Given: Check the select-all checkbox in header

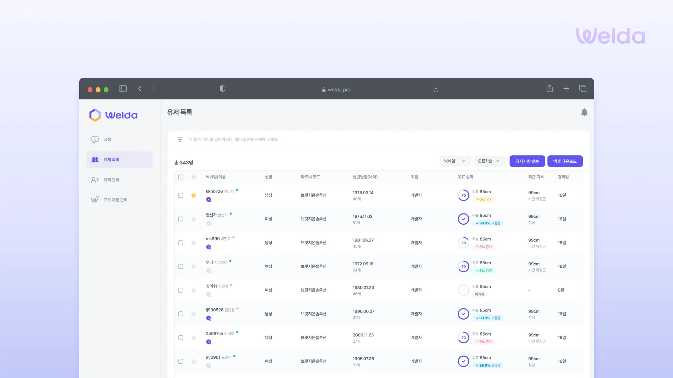Looking at the screenshot, I should pyautogui.click(x=181, y=177).
